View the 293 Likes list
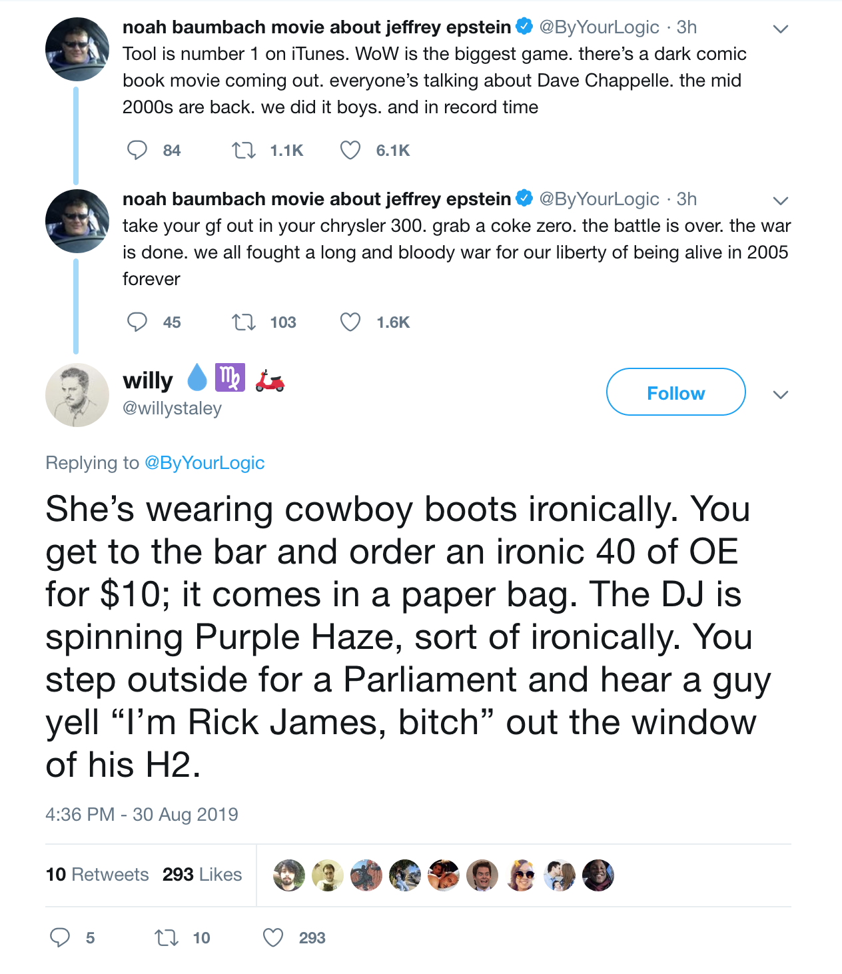Image resolution: width=842 pixels, height=974 pixels. point(202,874)
